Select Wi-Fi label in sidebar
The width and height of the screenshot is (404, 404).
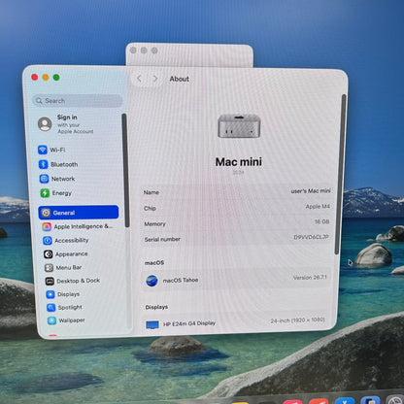(57, 150)
